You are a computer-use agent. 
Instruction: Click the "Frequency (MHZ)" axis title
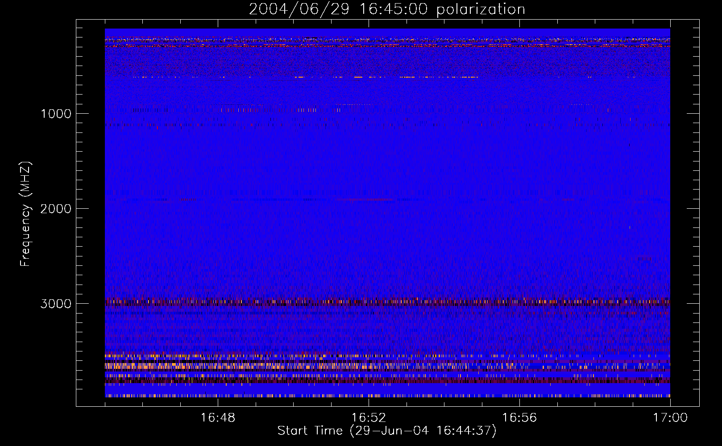[26, 214]
